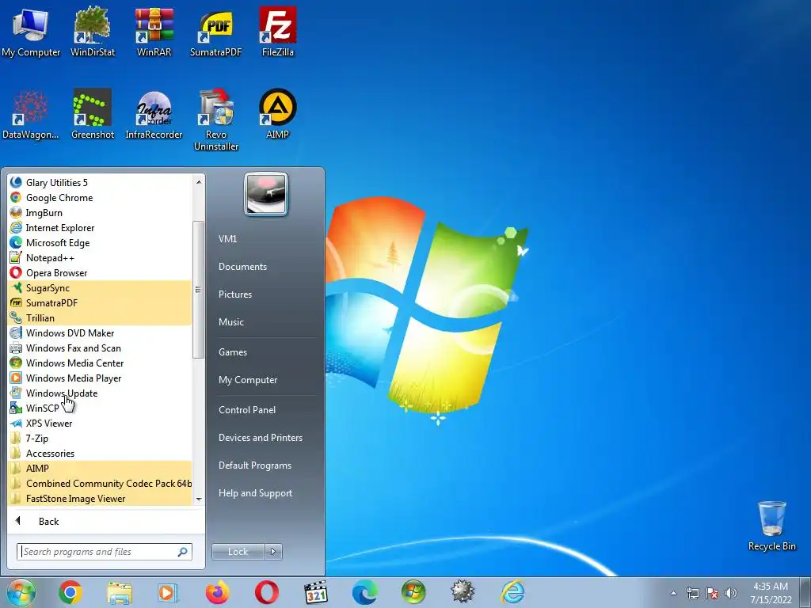Open Microsoft Edge from the taskbar
The width and height of the screenshot is (811, 608).
click(364, 592)
